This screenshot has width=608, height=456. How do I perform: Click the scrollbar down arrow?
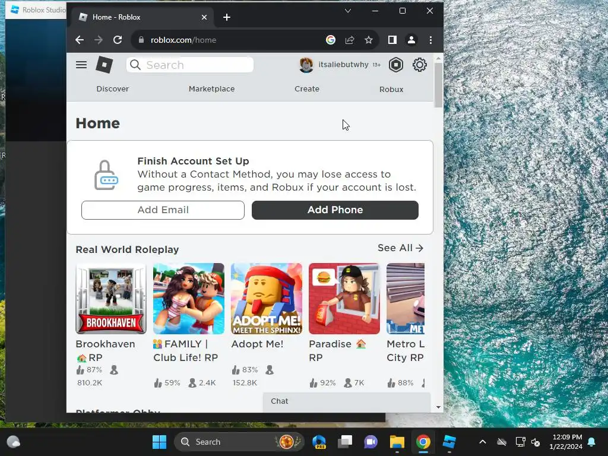[438, 407]
